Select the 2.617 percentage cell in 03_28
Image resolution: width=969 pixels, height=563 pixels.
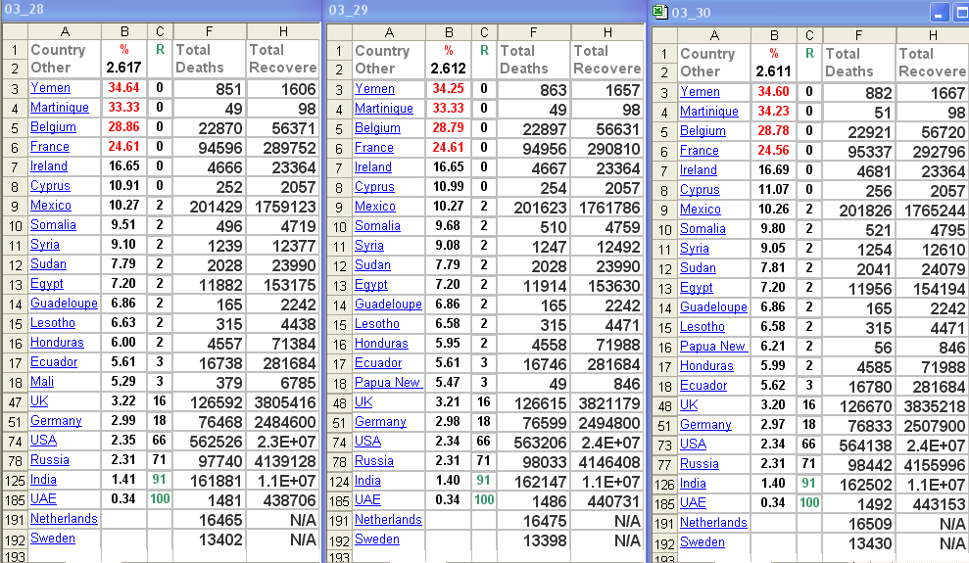coord(123,68)
